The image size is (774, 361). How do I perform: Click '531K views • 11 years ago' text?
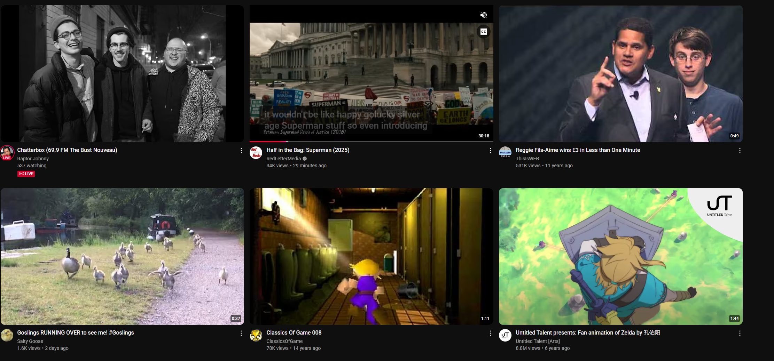click(544, 166)
